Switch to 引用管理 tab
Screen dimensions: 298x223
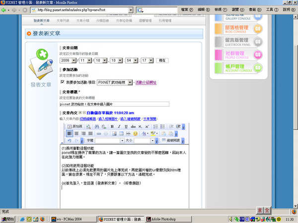click(x=165, y=21)
